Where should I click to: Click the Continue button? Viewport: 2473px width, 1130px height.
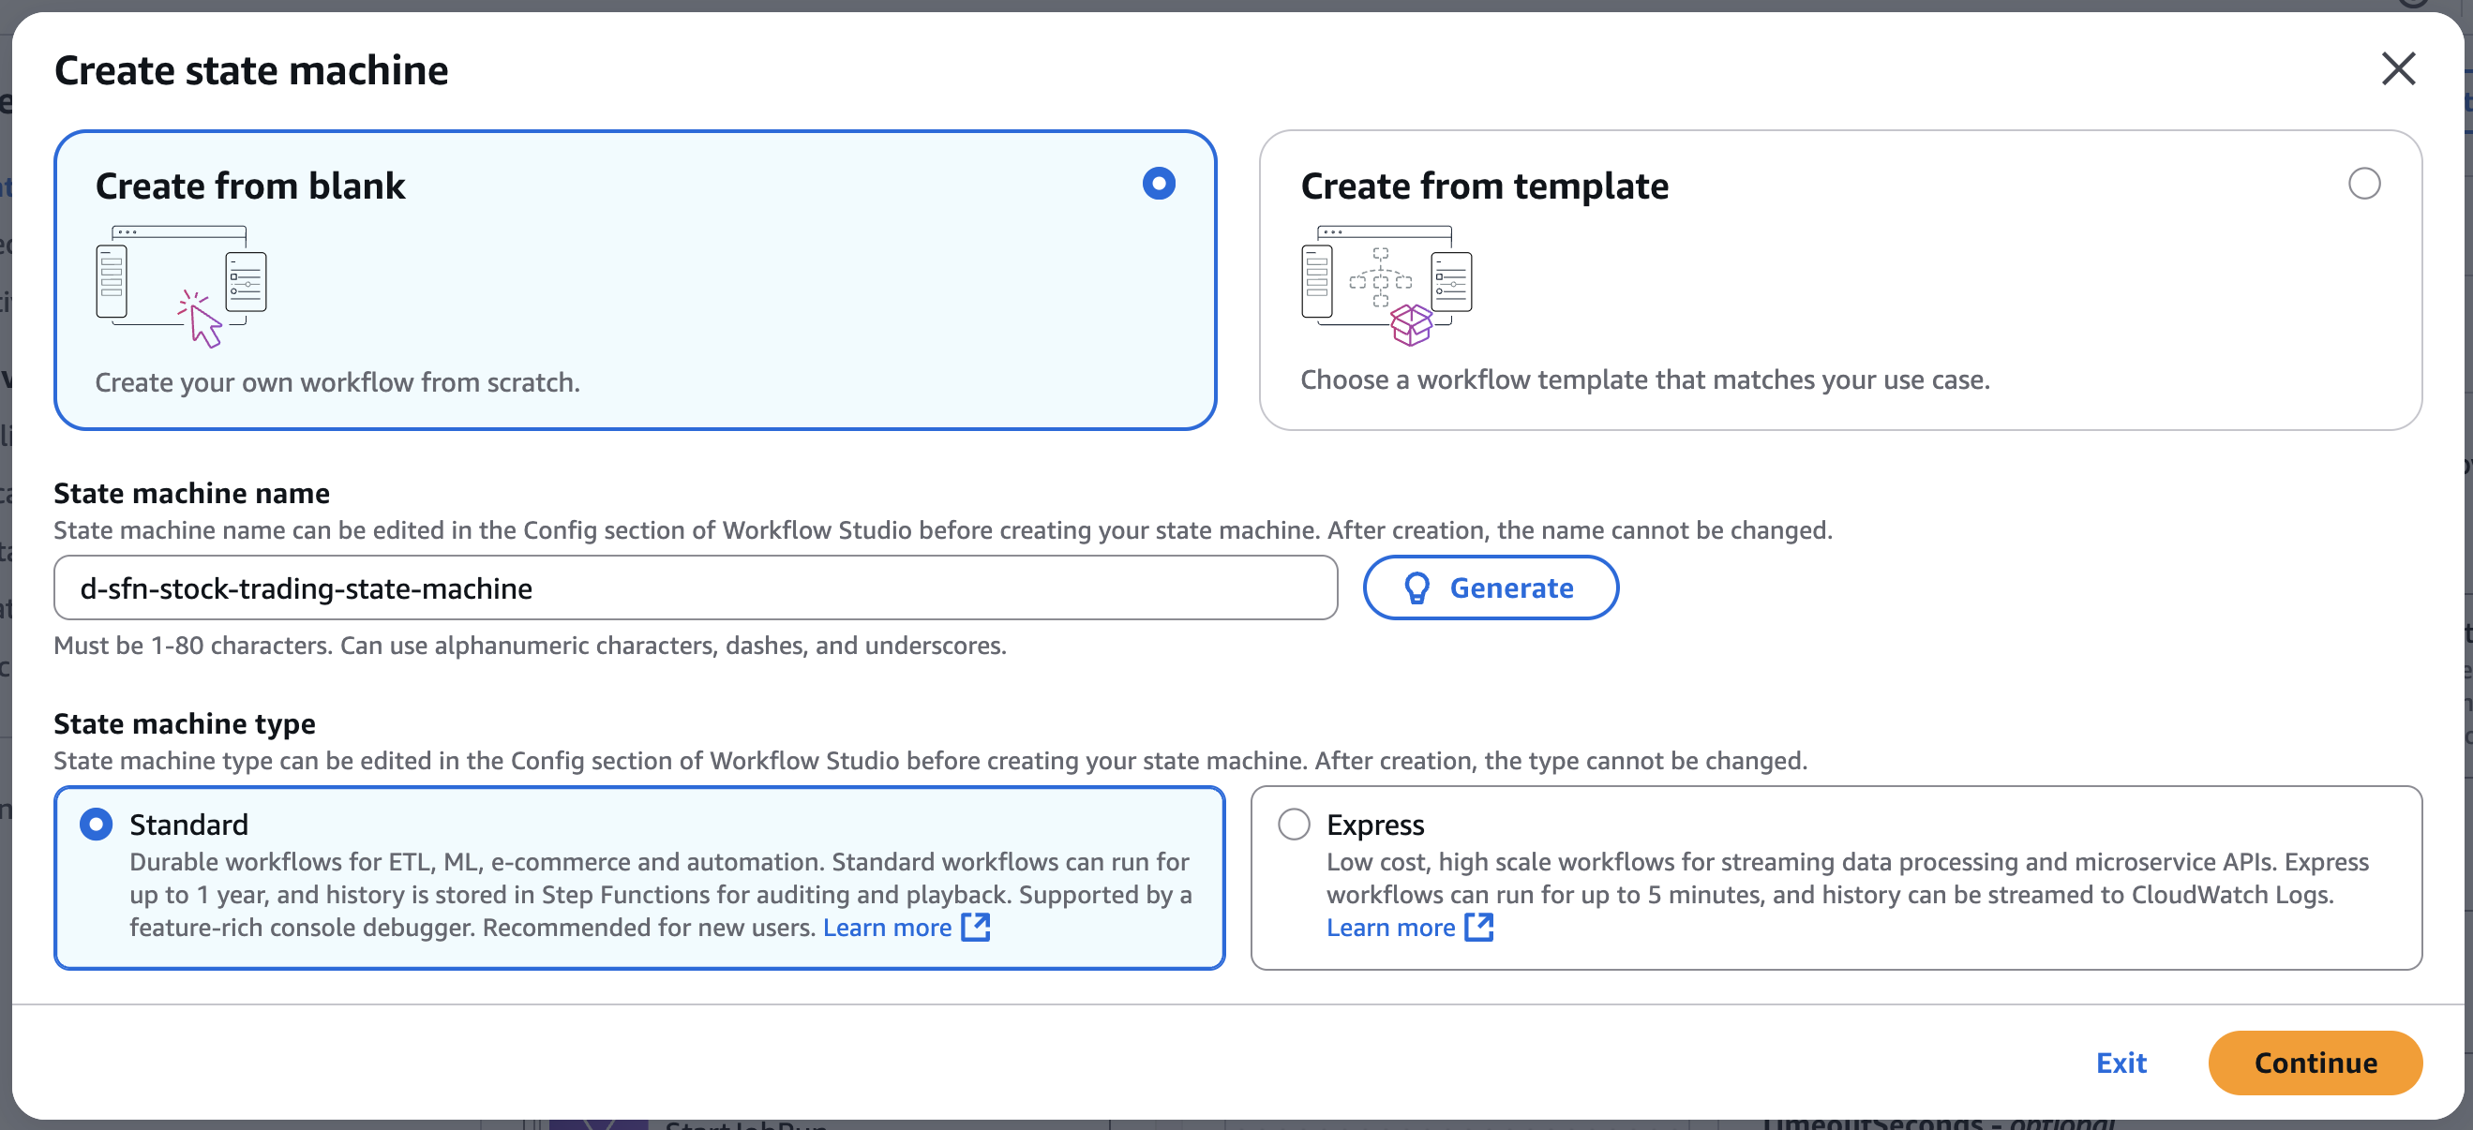2315,1063
